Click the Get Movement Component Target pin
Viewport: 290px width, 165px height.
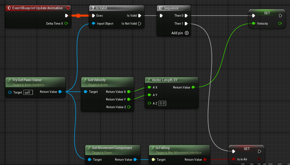(90, 159)
